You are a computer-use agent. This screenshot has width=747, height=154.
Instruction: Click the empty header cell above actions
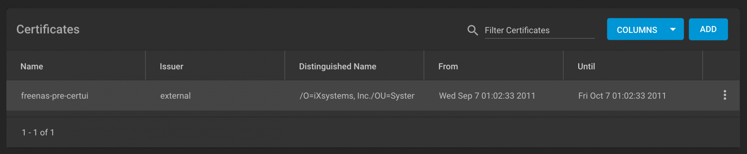[x=721, y=65]
